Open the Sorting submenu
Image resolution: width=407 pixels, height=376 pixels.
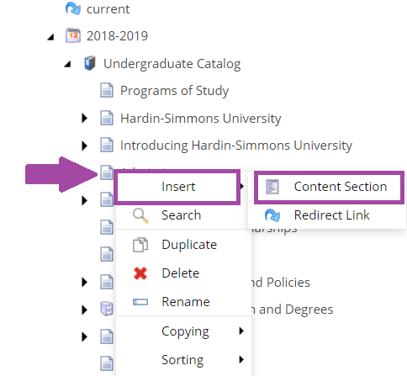(x=182, y=360)
